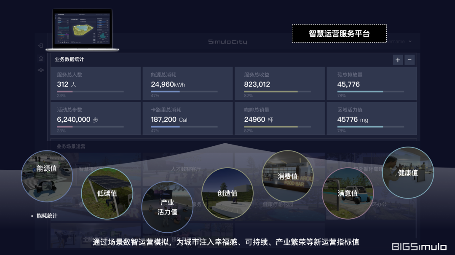Click the 卡路里总消耗 label
The width and height of the screenshot is (455, 255).
(166, 110)
